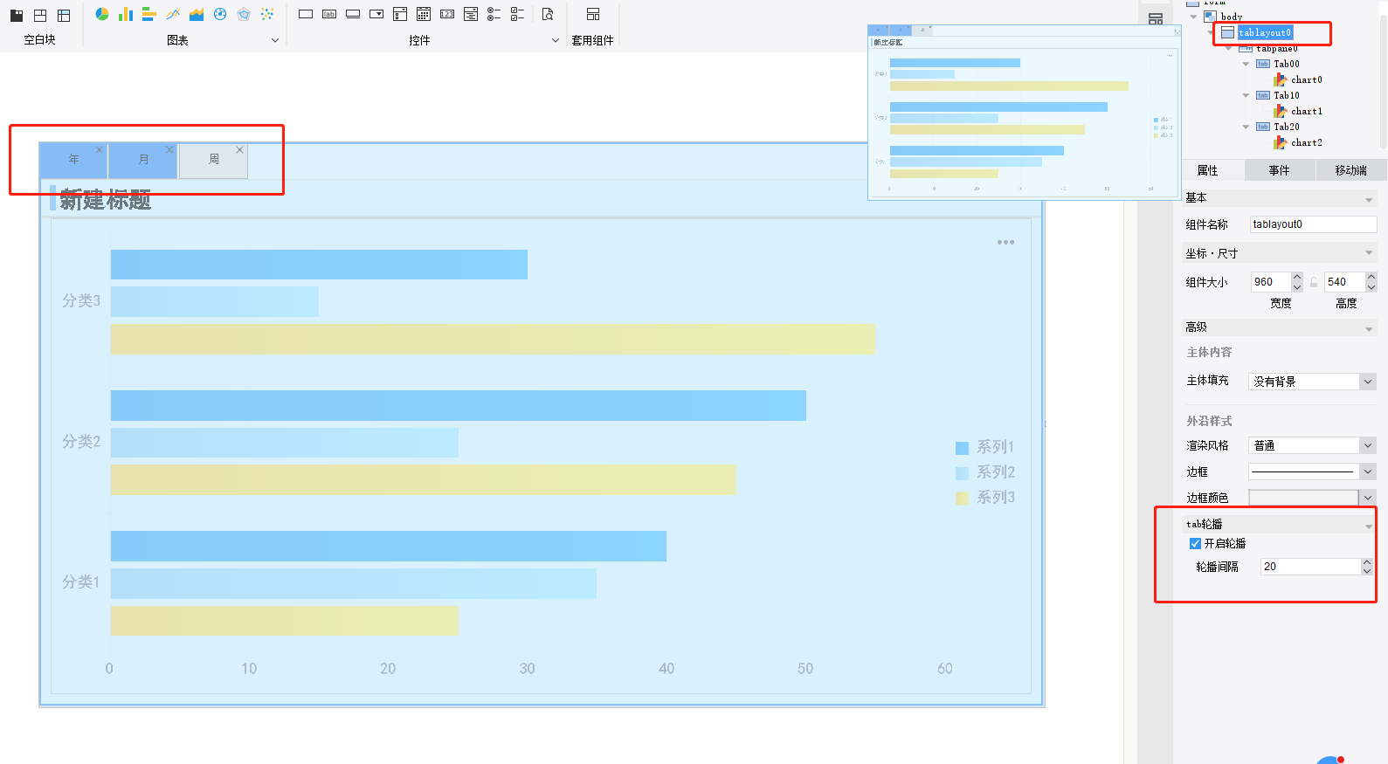The height and width of the screenshot is (764, 1388).
Task: Select the checkbox group widget icon
Action: point(517,14)
